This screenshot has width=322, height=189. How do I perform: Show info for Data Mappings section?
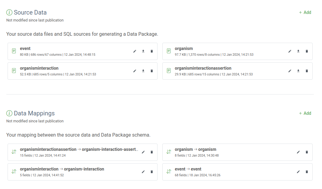[9, 113]
